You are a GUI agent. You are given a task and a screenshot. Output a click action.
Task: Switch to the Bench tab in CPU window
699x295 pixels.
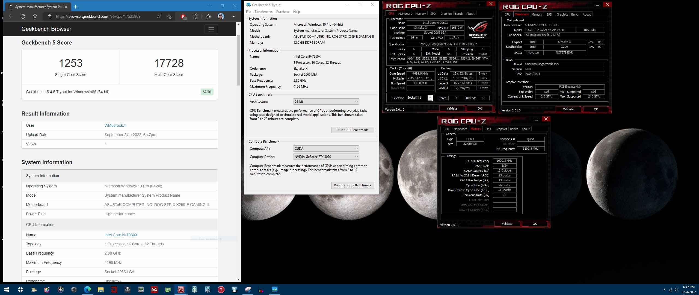tap(459, 14)
